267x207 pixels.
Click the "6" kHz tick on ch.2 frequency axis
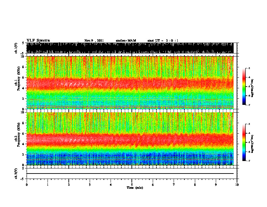[24, 134]
